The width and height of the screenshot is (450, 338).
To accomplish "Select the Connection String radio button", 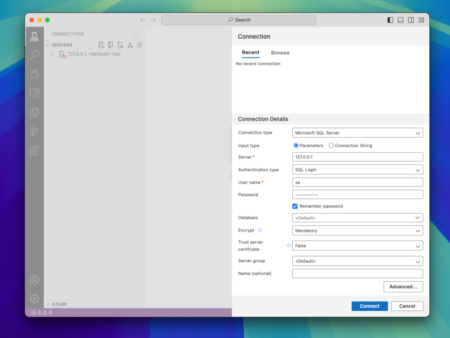I will tap(331, 145).
